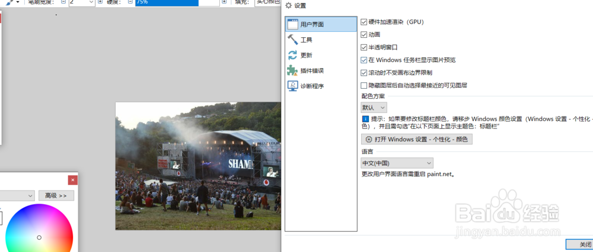Click the 关闭 close button in settings
593x252 pixels.
(579, 244)
